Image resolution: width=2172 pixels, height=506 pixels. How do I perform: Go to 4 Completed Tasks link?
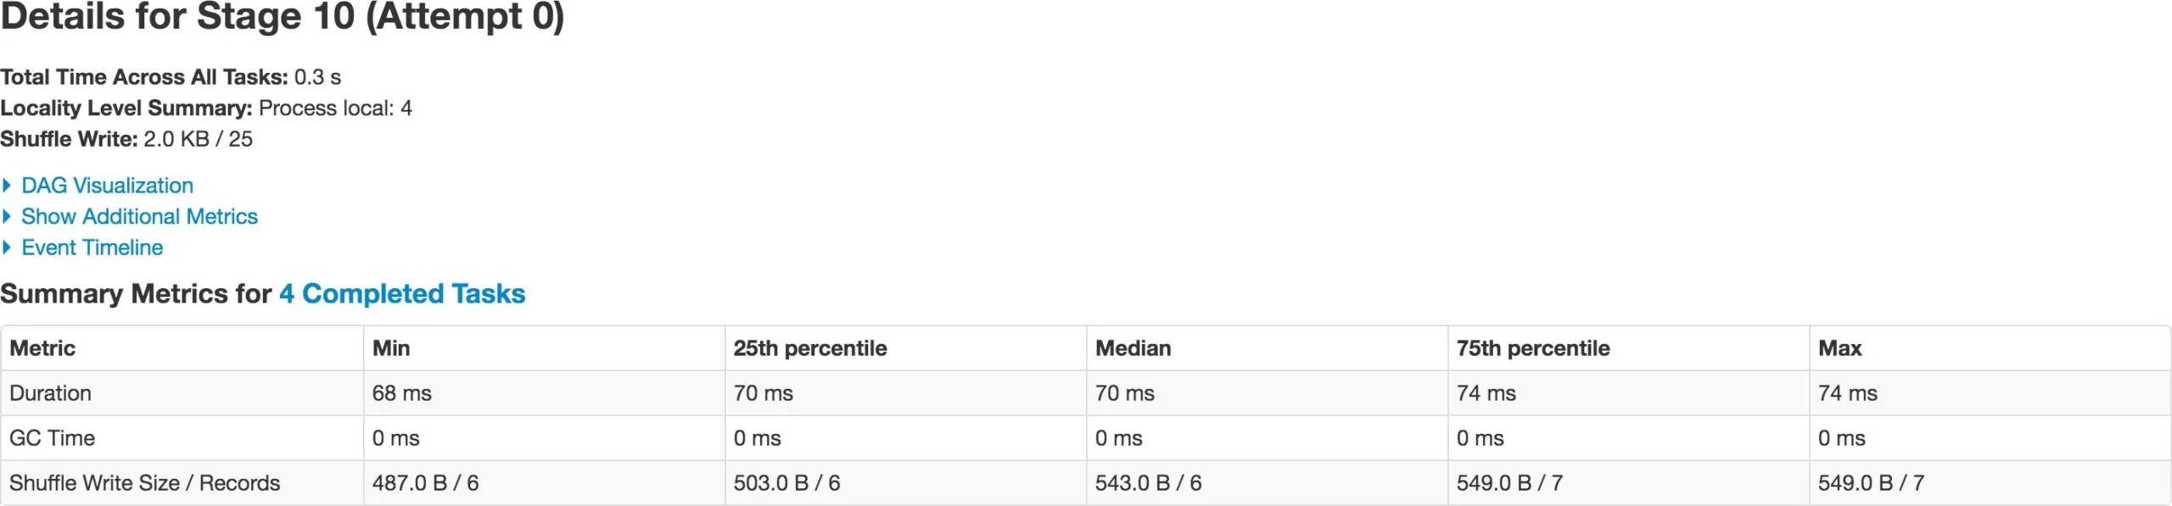click(x=402, y=293)
